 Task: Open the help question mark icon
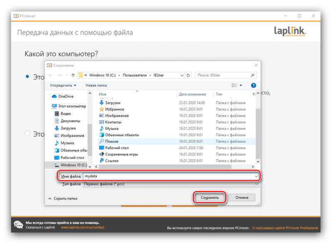(x=253, y=85)
